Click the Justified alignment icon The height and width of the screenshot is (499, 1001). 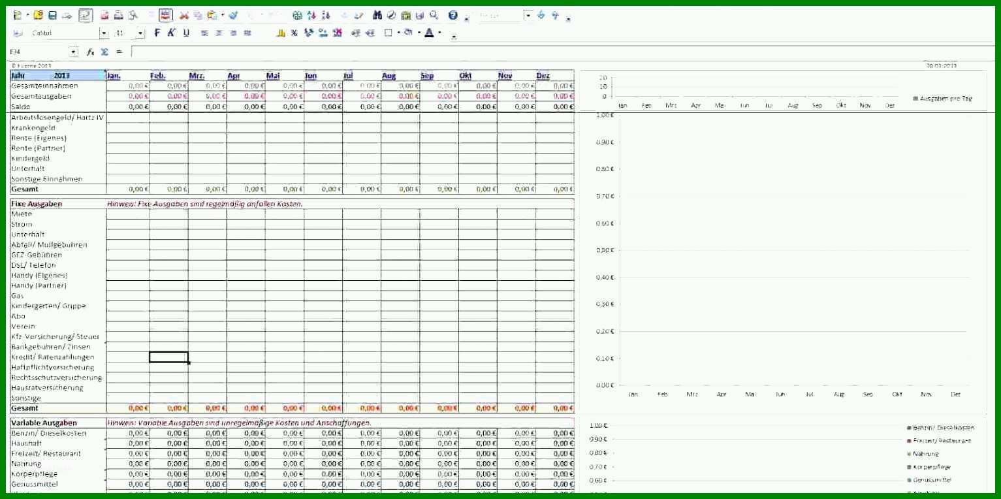(247, 33)
